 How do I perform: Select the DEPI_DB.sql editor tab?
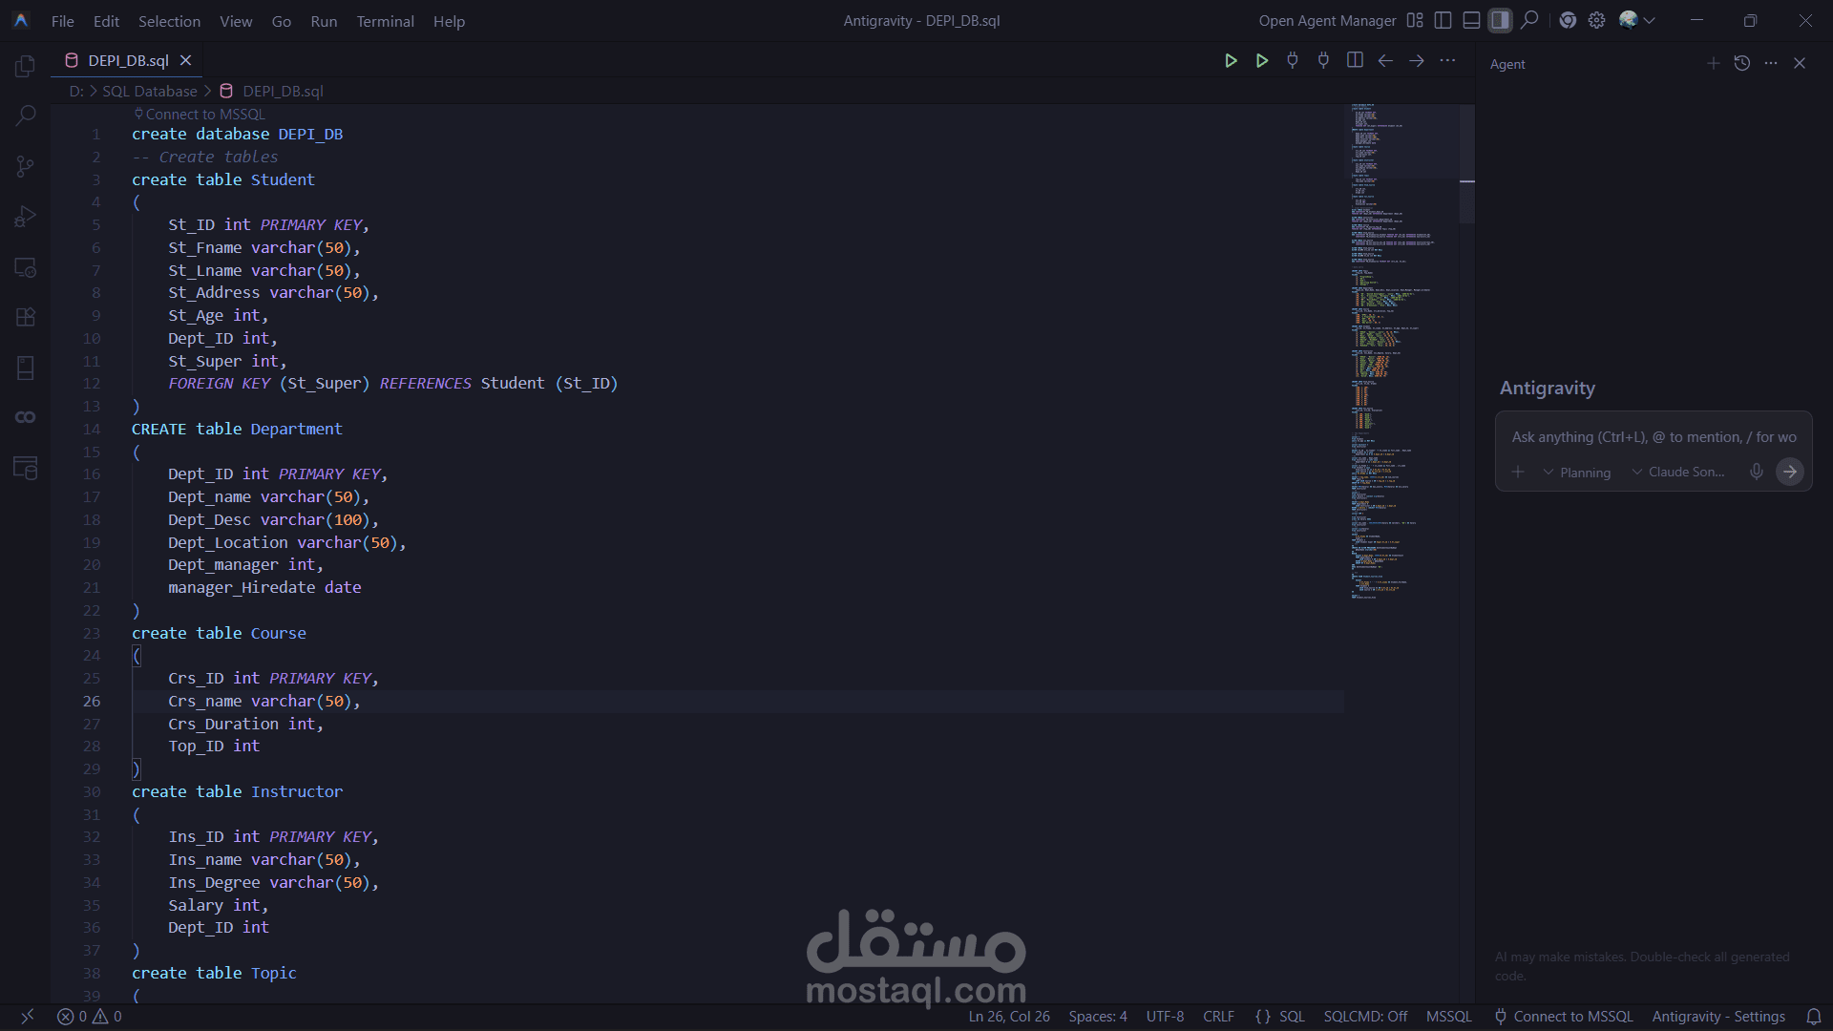[x=128, y=60]
